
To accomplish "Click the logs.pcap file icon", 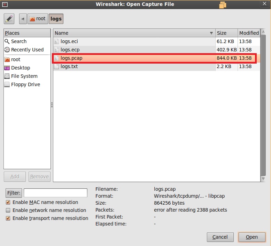I will click(x=56, y=58).
